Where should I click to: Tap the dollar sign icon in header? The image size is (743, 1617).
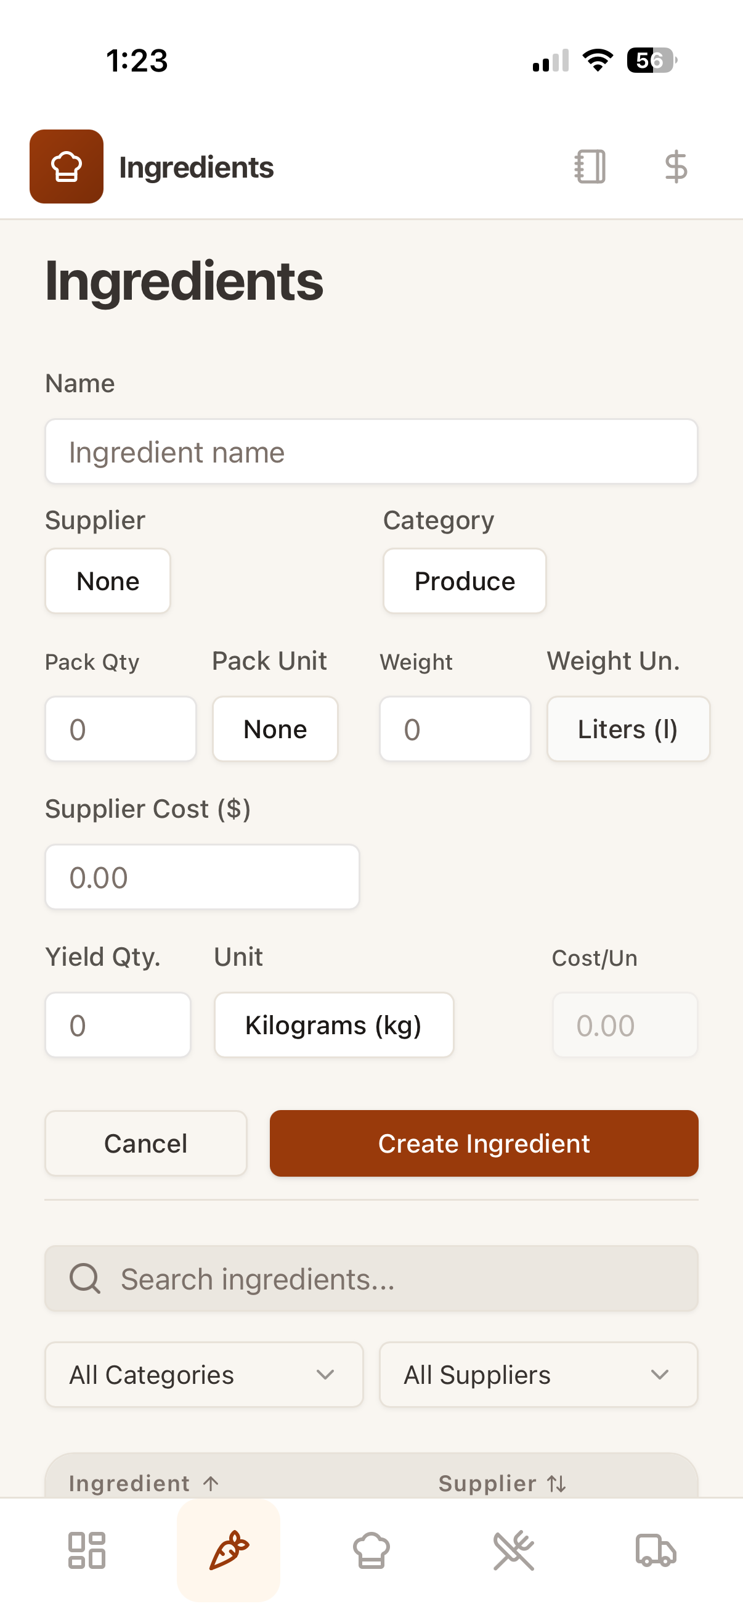pos(675,167)
